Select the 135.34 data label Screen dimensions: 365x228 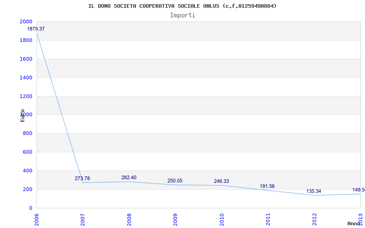313,192
